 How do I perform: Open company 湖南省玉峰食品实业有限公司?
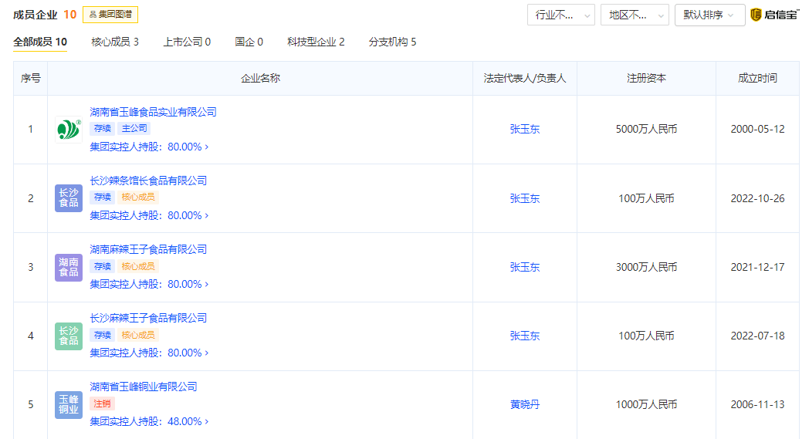(154, 112)
